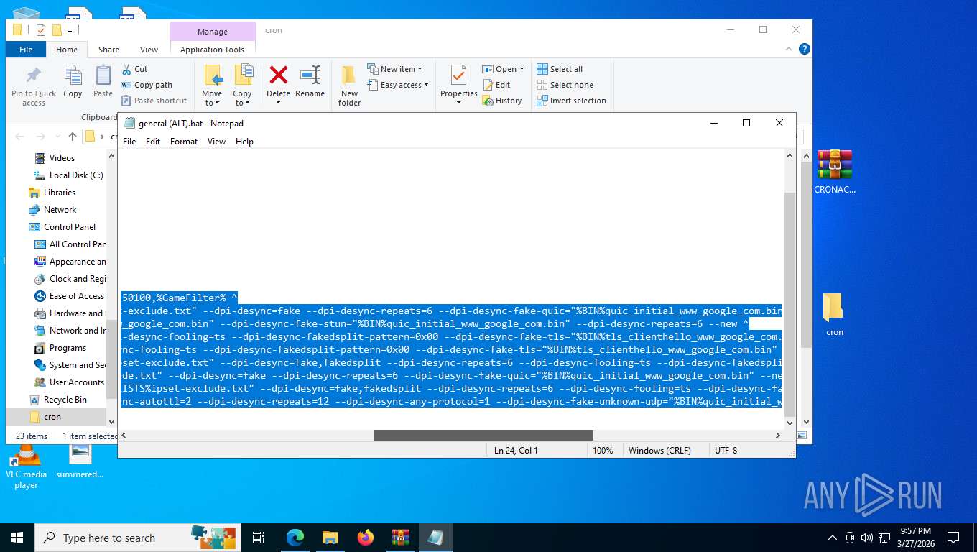The width and height of the screenshot is (977, 552).
Task: Click Select all in ribbon
Action: 560,69
